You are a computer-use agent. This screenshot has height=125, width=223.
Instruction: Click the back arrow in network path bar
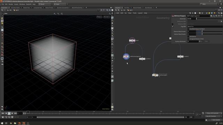coord(116,10)
